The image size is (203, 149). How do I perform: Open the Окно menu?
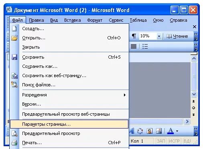158,20
